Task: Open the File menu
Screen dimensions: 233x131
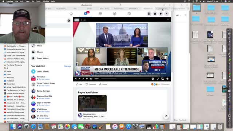Action: (x=17, y=1)
